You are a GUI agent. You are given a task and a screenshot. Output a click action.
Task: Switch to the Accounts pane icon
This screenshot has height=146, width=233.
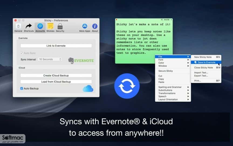(x=40, y=26)
